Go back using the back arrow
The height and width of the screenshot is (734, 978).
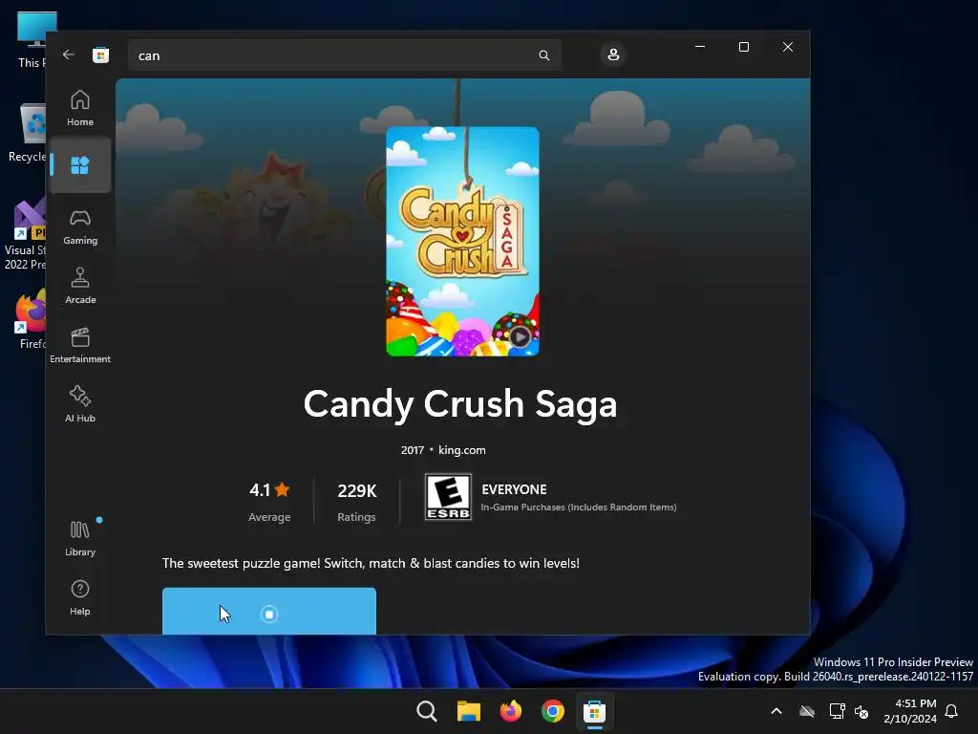coord(69,54)
